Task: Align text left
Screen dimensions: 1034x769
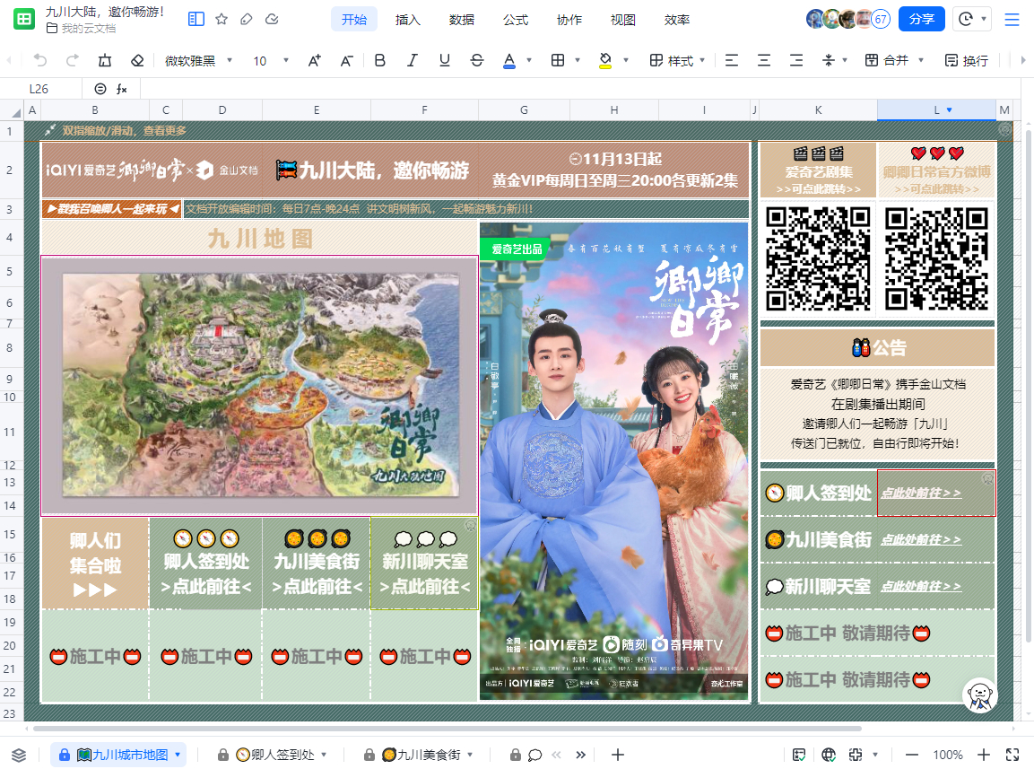Action: (x=731, y=61)
